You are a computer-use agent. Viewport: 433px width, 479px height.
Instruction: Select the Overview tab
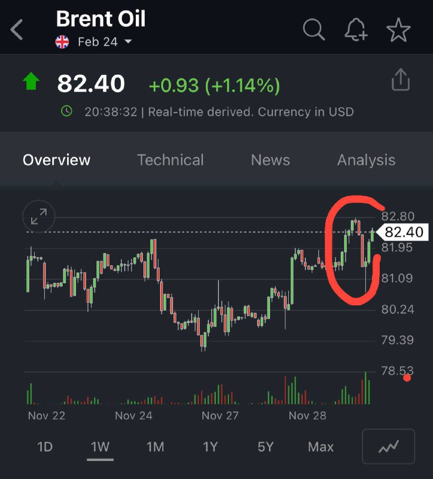click(56, 160)
